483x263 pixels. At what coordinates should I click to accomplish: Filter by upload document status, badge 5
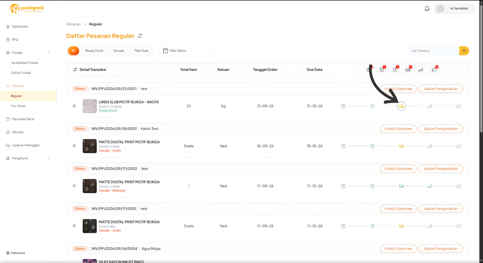(x=395, y=70)
